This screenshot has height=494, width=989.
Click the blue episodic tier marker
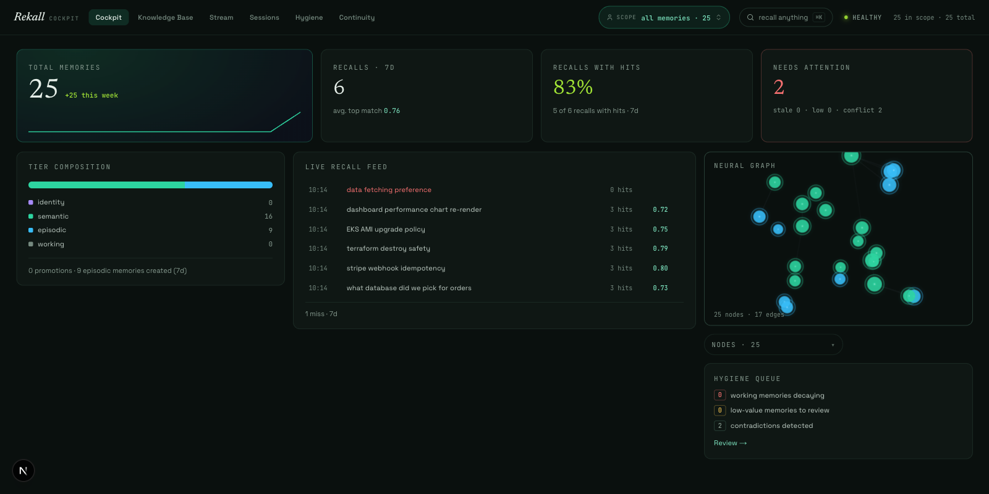coord(31,230)
